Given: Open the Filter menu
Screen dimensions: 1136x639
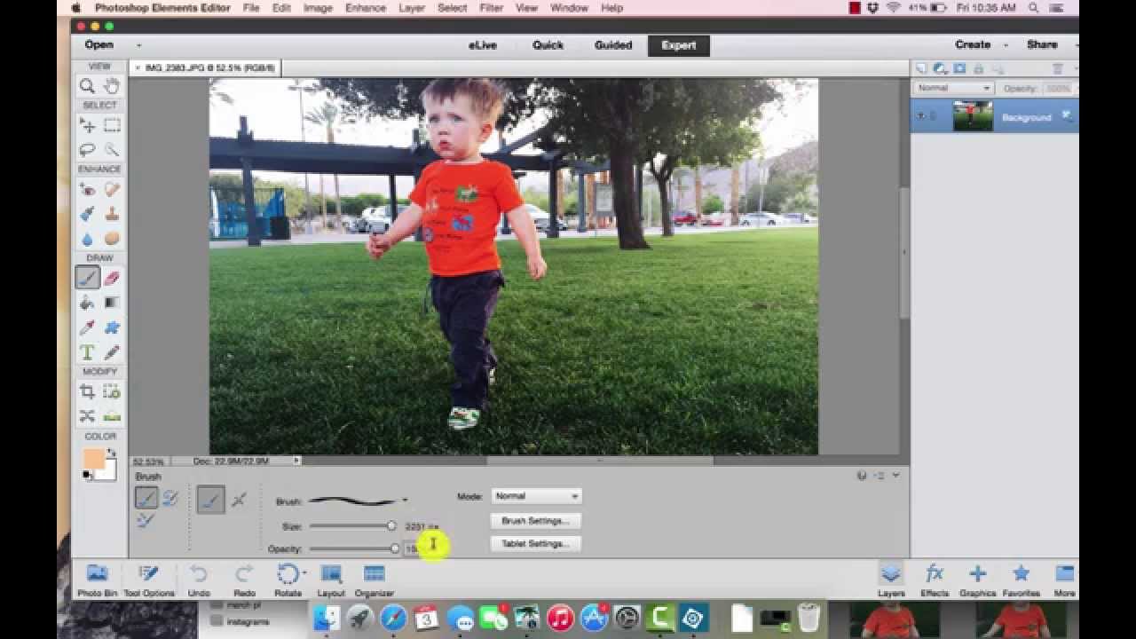Looking at the screenshot, I should 491,8.
